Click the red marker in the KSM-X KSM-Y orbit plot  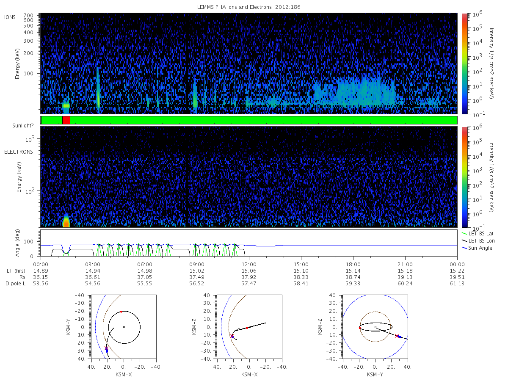(121, 312)
